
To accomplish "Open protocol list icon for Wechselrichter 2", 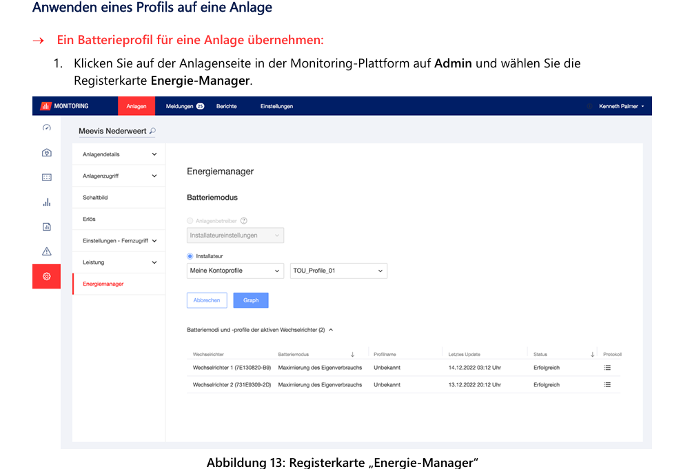I will tap(607, 385).
